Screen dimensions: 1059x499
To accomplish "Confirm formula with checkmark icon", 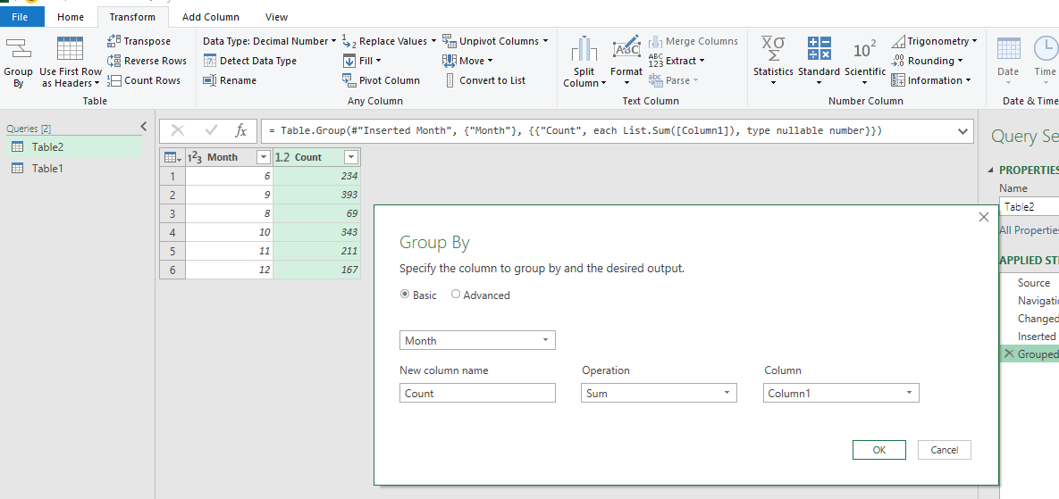I will 212,130.
